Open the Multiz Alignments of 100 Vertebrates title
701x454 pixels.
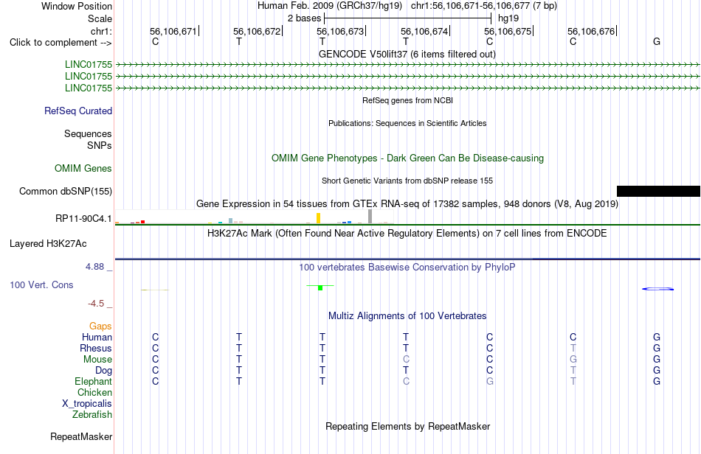(407, 315)
